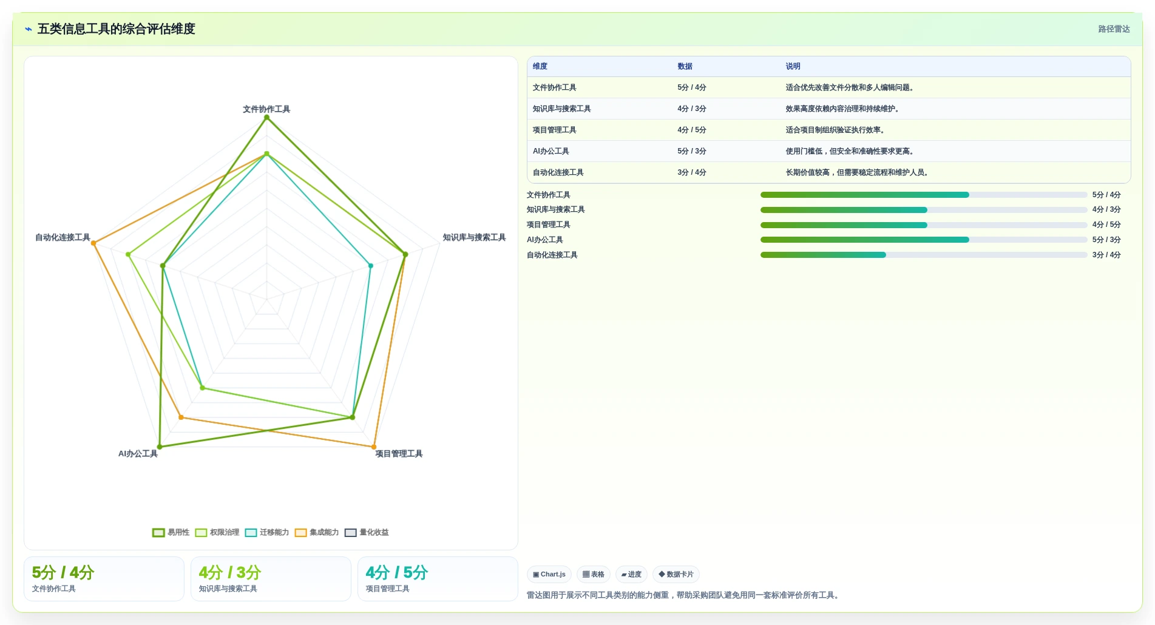Image resolution: width=1155 pixels, height=625 pixels.
Task: Click the 数据卡片 tag chip
Action: 676,574
